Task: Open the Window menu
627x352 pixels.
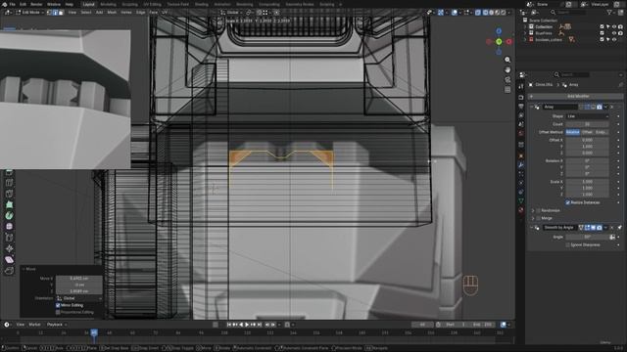Action: coord(54,4)
